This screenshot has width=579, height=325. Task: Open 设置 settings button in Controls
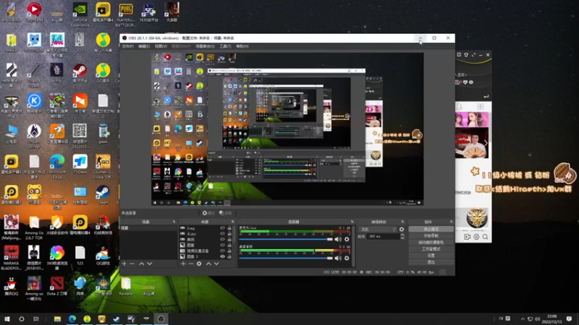coord(431,256)
